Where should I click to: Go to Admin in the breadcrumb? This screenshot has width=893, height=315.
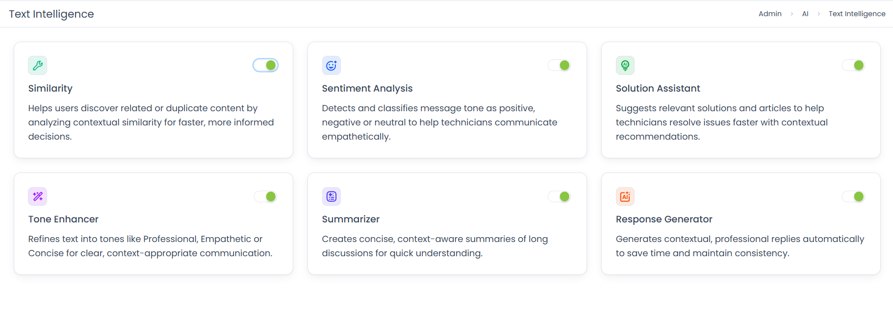[770, 14]
